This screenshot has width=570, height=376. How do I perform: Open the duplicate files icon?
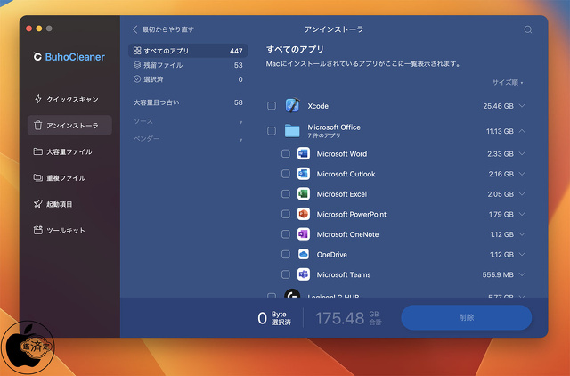(x=37, y=177)
